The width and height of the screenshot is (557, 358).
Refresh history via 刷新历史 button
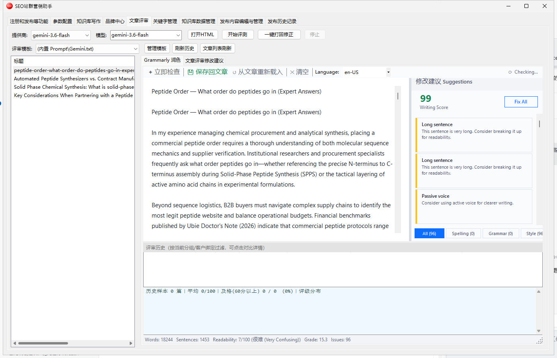click(185, 49)
